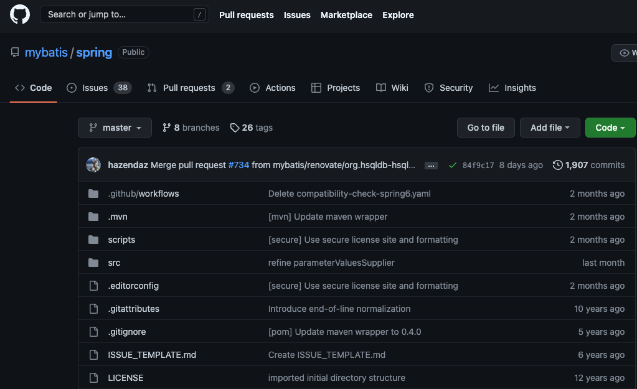Click hazendaz's avatar thumbnail
This screenshot has width=637, height=389.
coord(93,165)
